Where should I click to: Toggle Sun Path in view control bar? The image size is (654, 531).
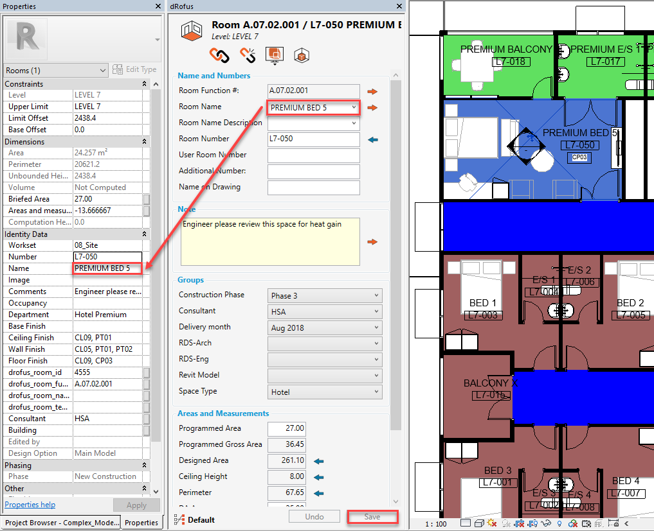[492, 523]
